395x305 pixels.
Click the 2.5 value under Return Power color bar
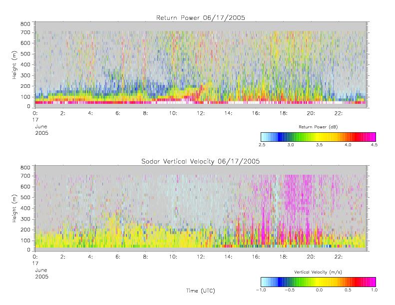tap(262, 145)
